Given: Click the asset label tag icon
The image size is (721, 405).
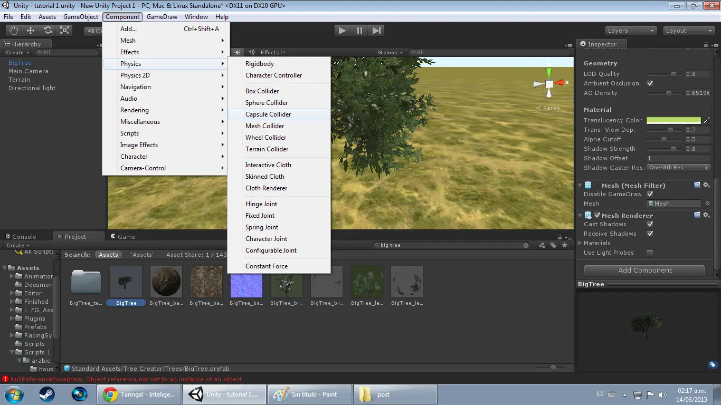Looking at the screenshot, I should click(713, 365).
